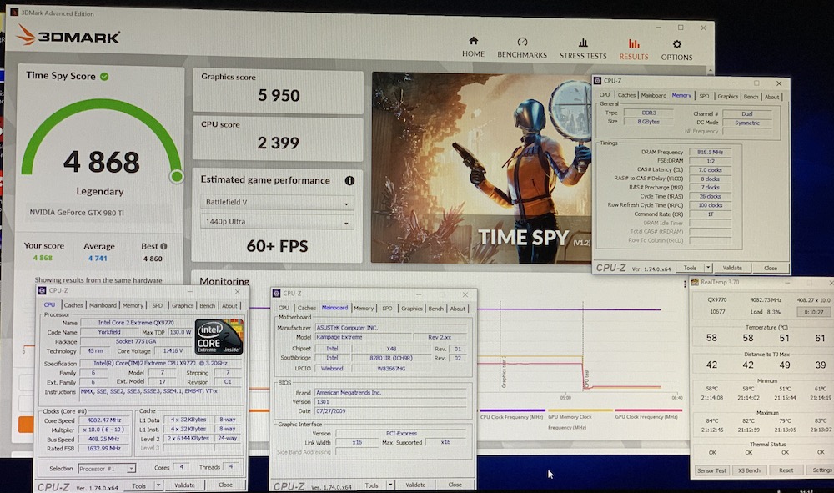Click Reset button in RealTemp

click(786, 470)
